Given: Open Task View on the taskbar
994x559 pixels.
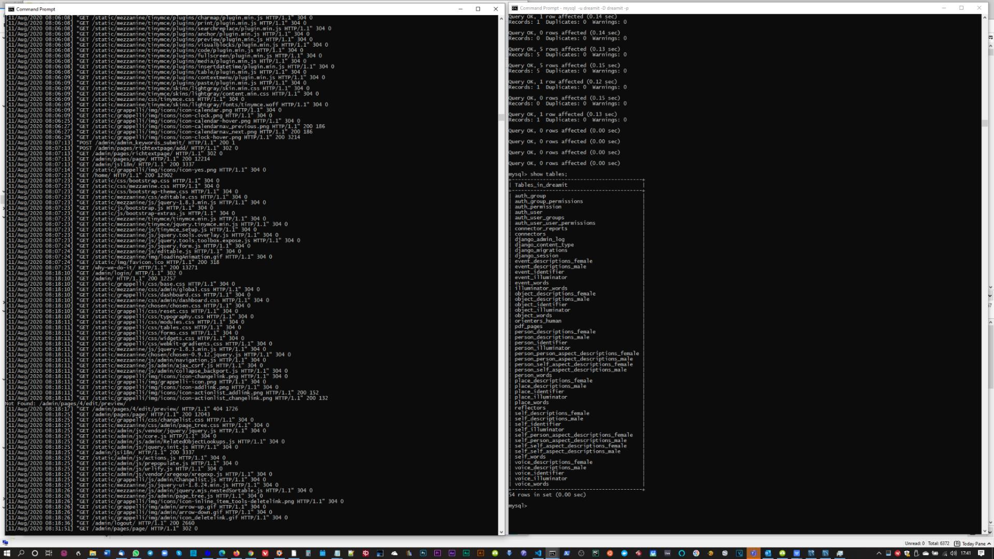Looking at the screenshot, I should [49, 553].
